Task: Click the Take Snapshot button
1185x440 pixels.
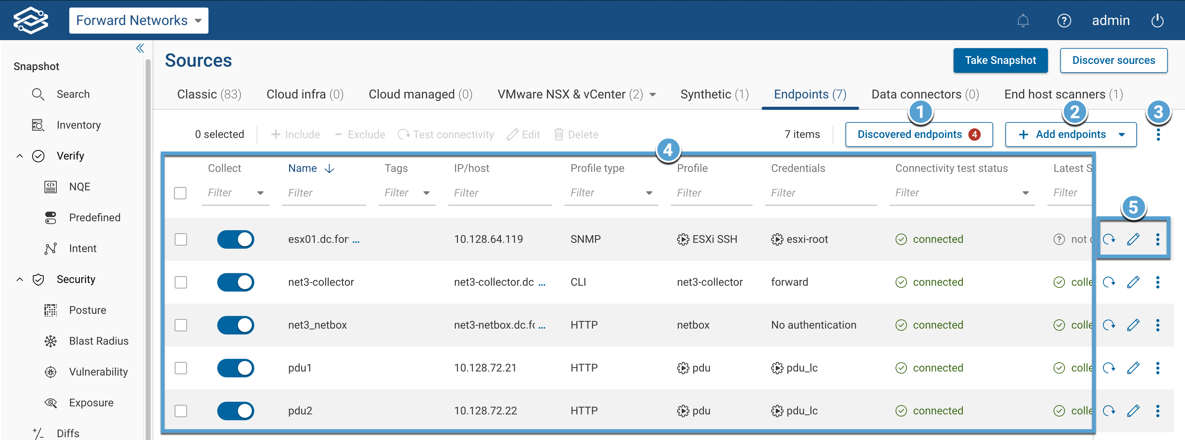Action: 1000,60
